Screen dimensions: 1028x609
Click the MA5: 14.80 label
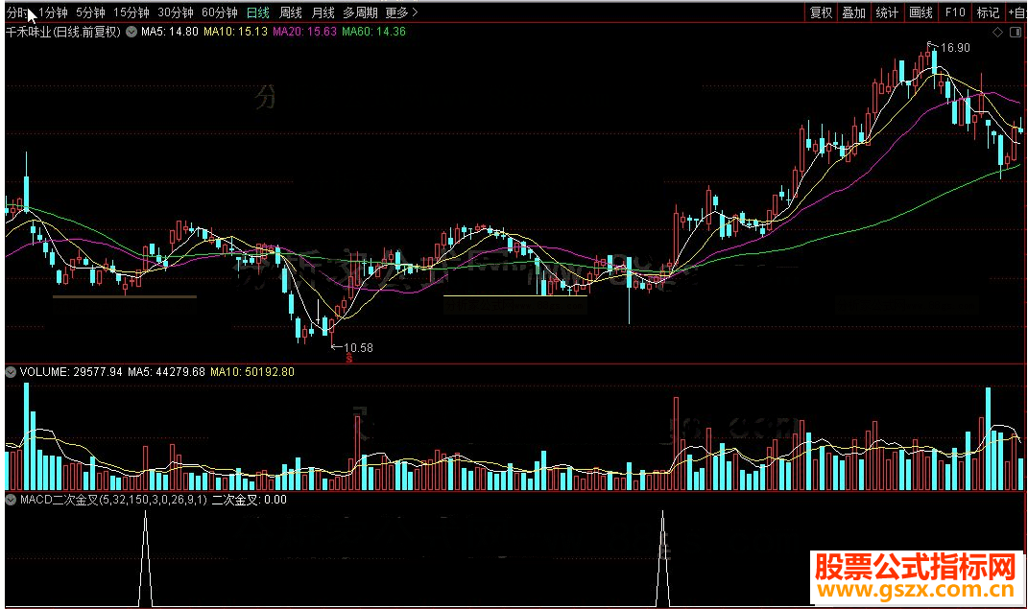click(x=170, y=32)
